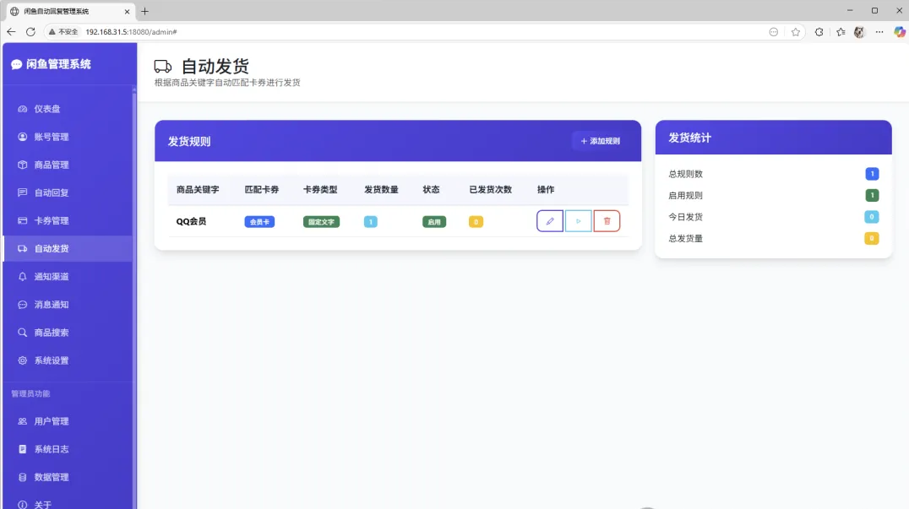Click the 添加规则 button to add a rule
The height and width of the screenshot is (509, 909).
pyautogui.click(x=600, y=141)
